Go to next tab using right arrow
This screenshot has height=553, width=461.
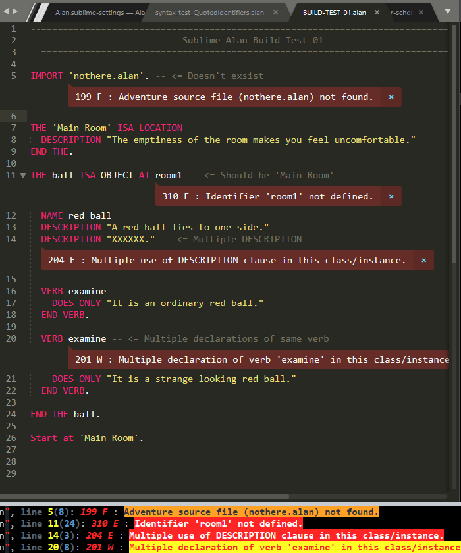click(14, 11)
